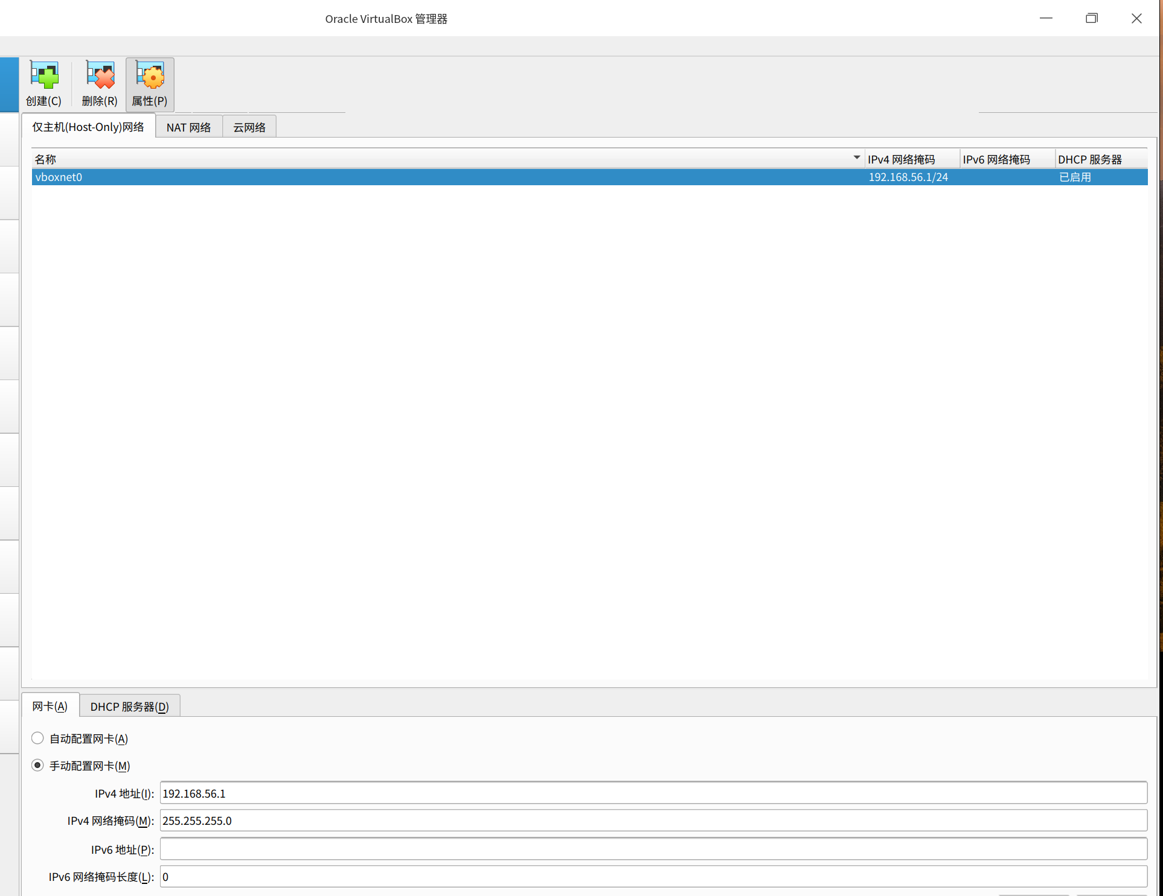Click the empty IPv6 地址 field

[653, 848]
